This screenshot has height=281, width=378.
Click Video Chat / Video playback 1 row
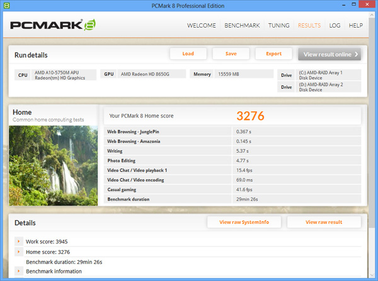(232, 170)
